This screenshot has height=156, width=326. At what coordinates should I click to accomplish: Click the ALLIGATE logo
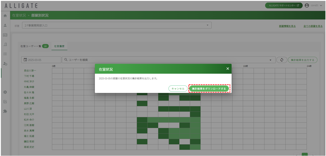(21, 6)
